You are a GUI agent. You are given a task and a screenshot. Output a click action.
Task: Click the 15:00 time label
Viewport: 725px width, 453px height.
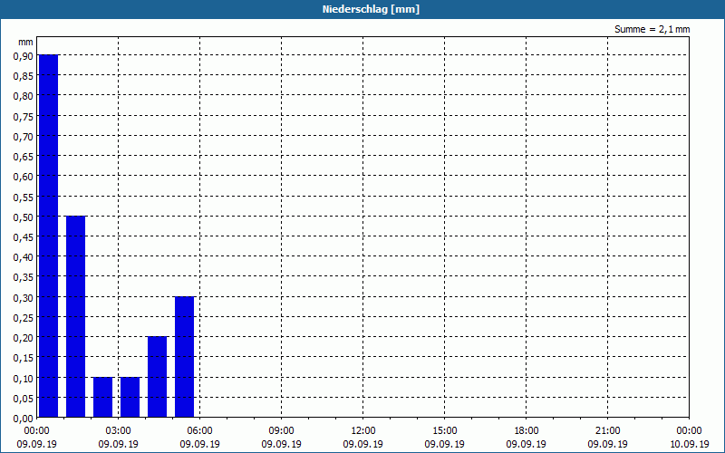tap(445, 431)
